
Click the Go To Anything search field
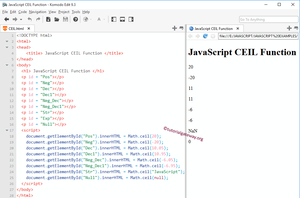pyautogui.click(x=268, y=19)
